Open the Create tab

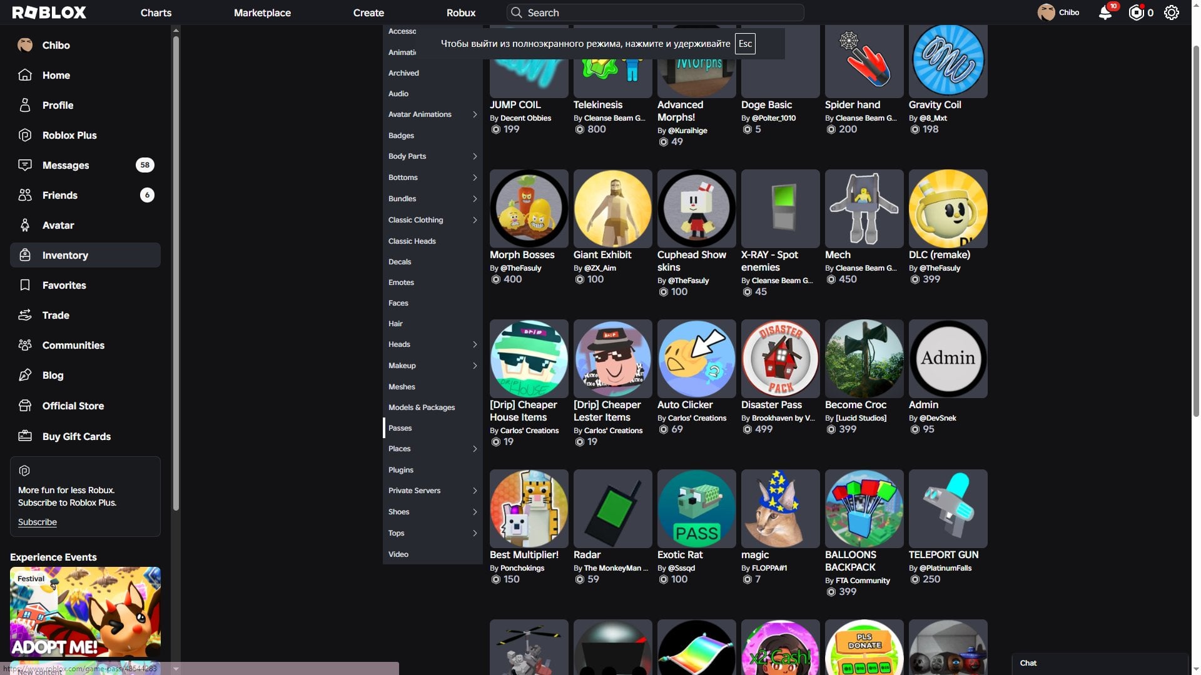(x=368, y=12)
